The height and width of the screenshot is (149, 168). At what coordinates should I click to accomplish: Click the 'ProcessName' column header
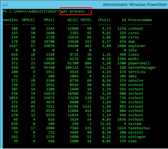140,20
